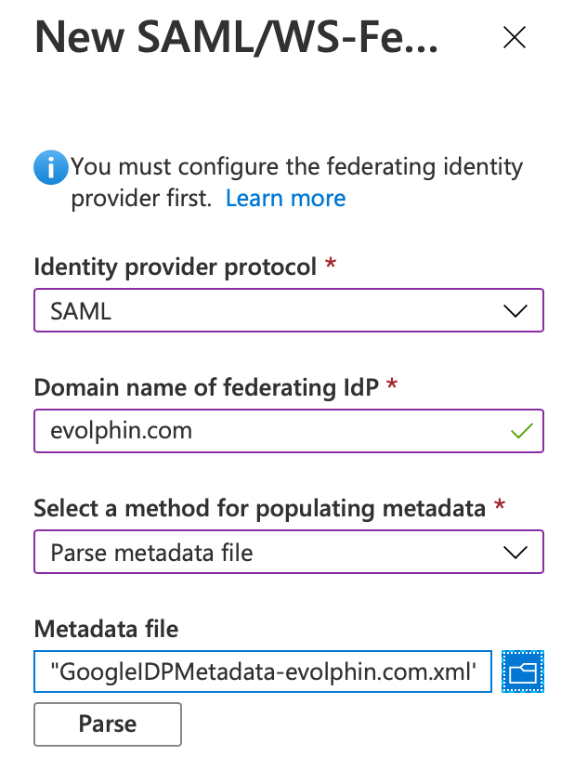Expand the Identity provider protocol chevron
The height and width of the screenshot is (769, 574).
(x=515, y=311)
